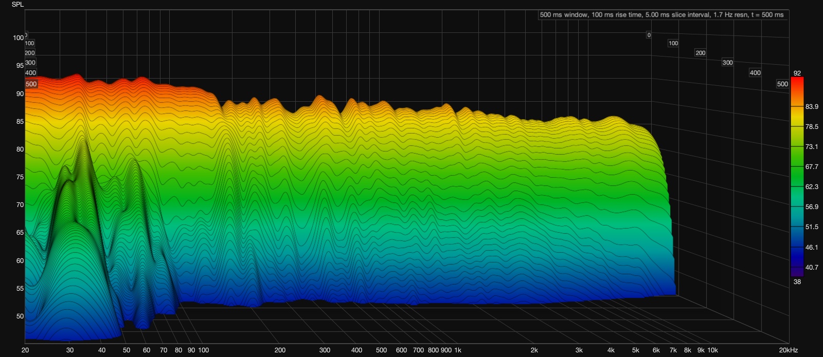
Task: Click the 38 minimum value below color scale
Action: click(x=797, y=281)
